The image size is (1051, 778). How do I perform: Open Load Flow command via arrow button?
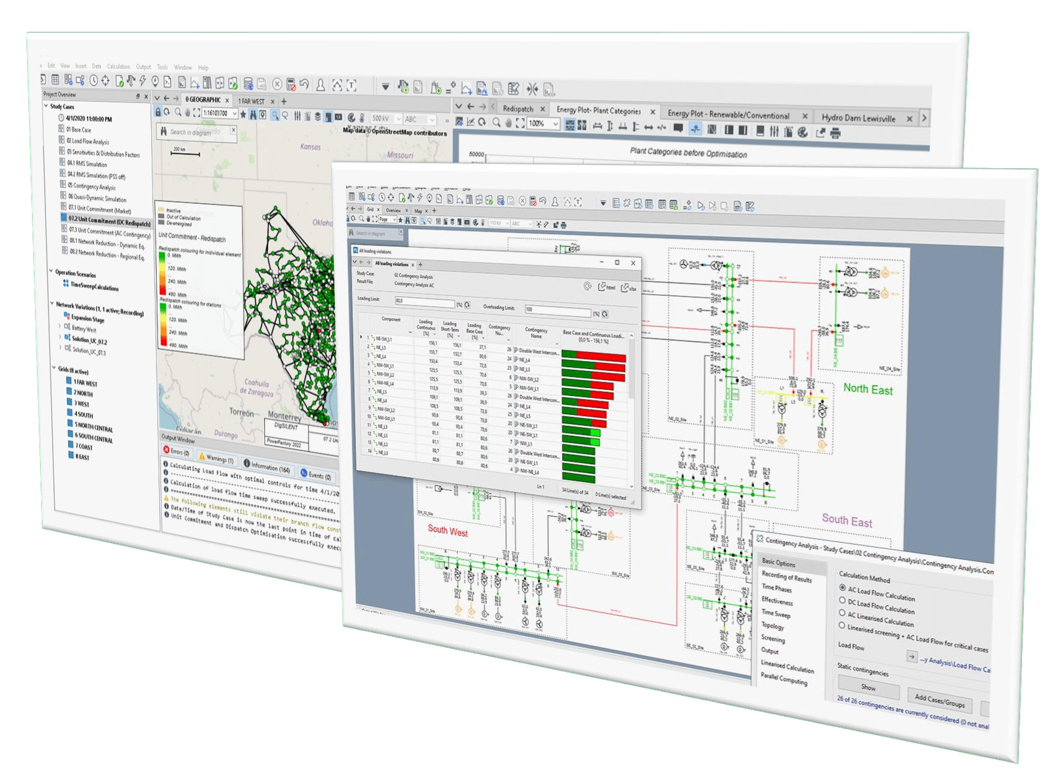click(x=912, y=656)
